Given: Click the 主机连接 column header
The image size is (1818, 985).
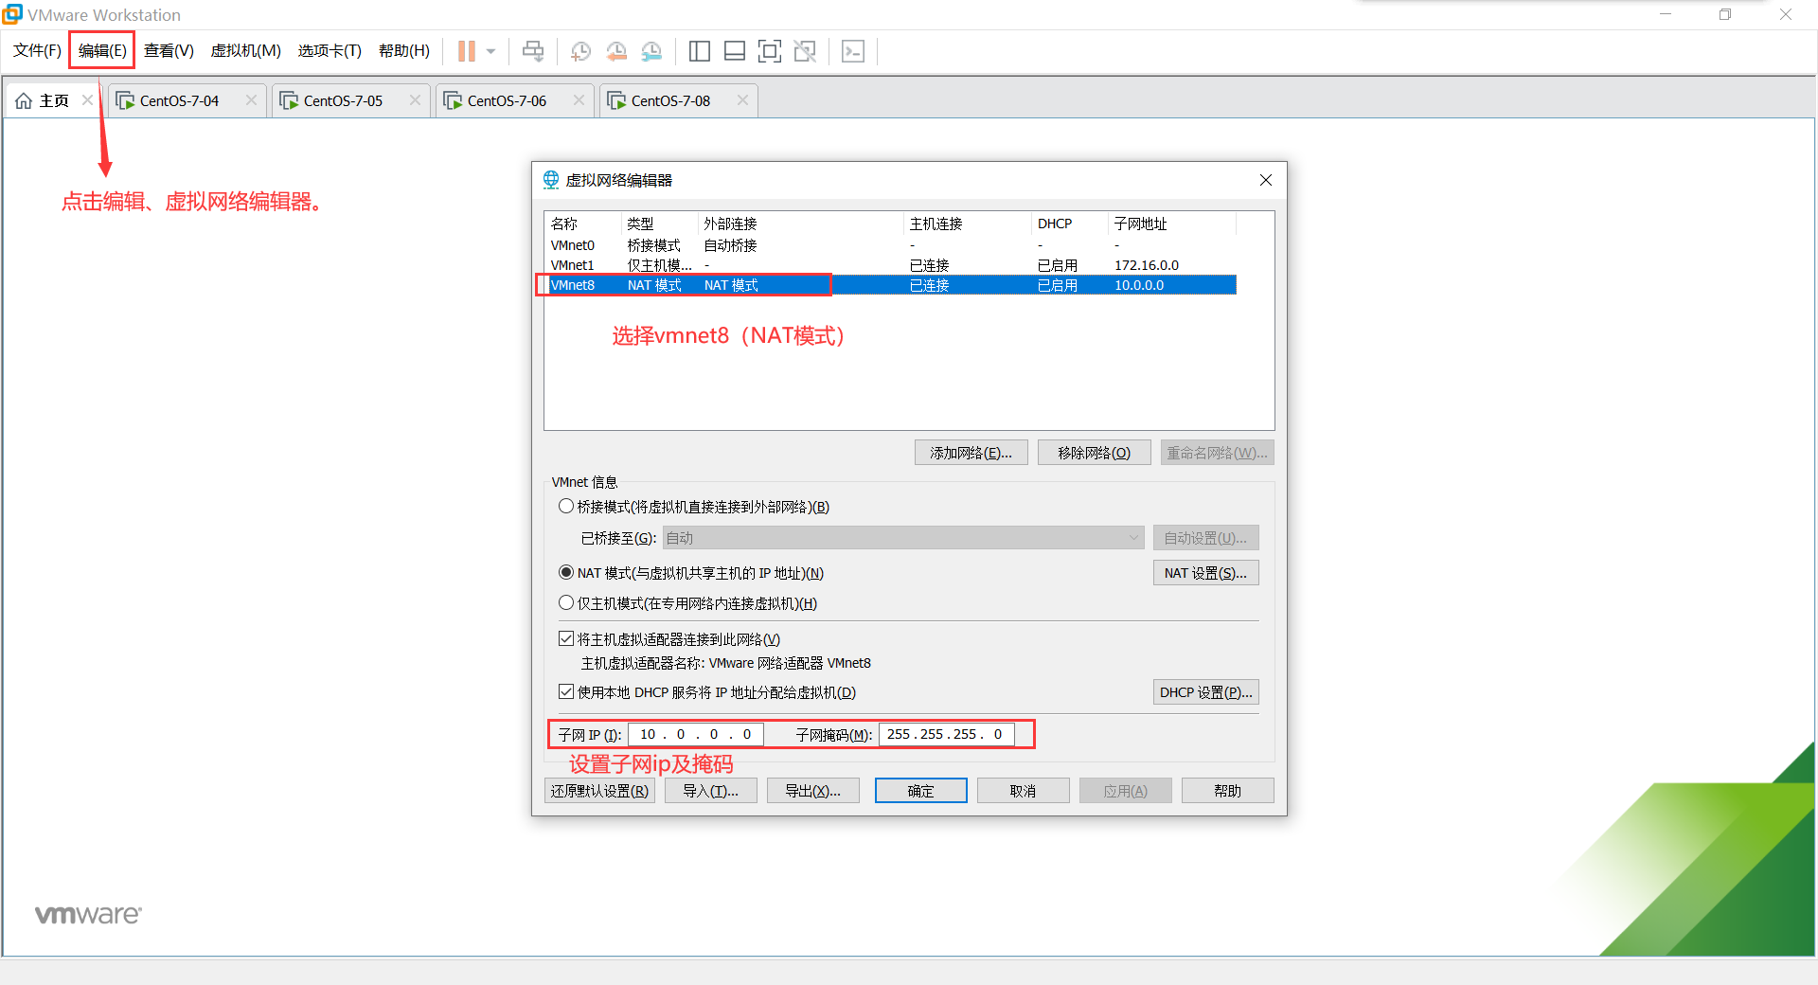Looking at the screenshot, I should coord(967,224).
